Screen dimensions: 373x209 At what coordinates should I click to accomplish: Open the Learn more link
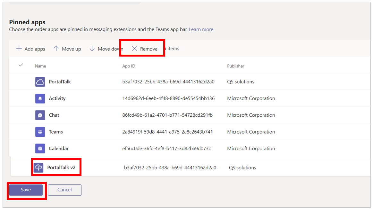[201, 29]
